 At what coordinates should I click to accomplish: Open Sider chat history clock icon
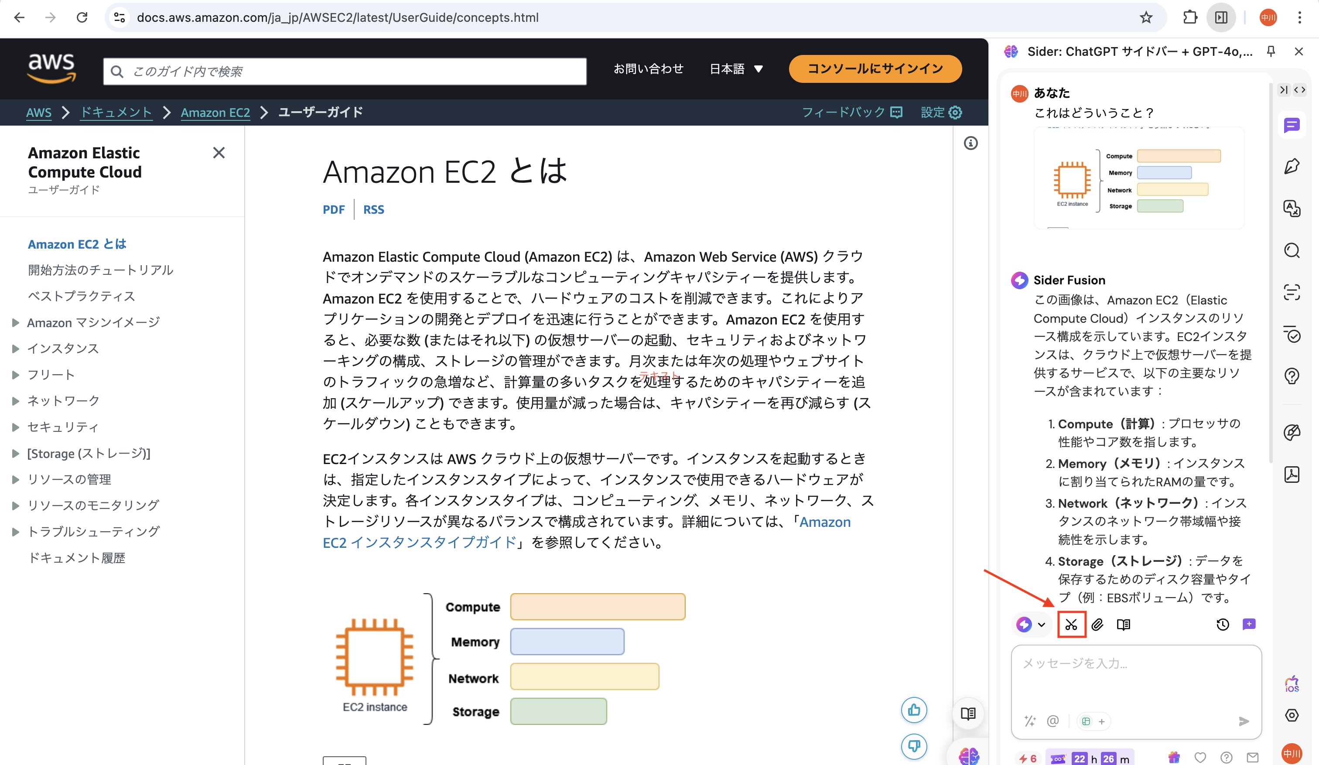pyautogui.click(x=1223, y=624)
